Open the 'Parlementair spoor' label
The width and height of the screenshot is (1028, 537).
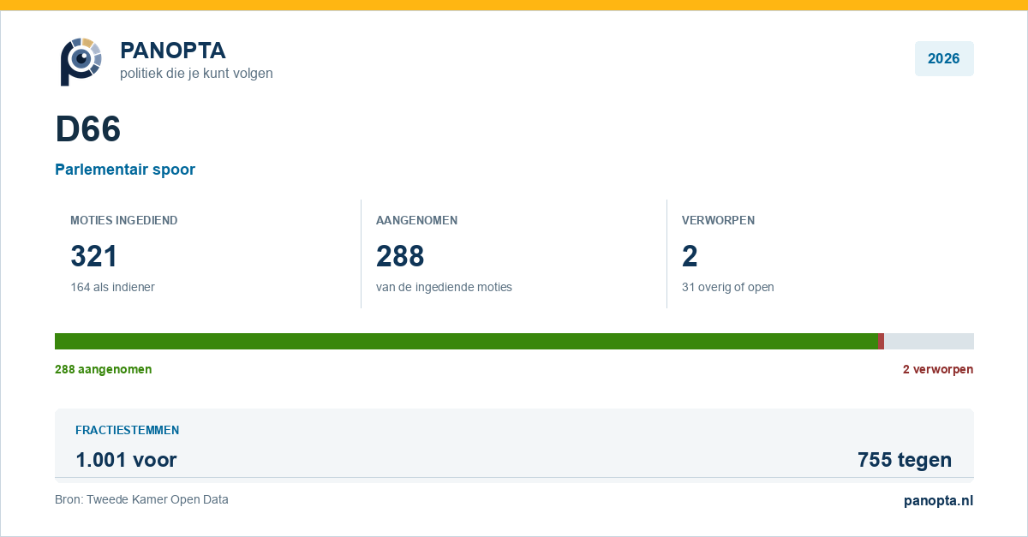[125, 170]
